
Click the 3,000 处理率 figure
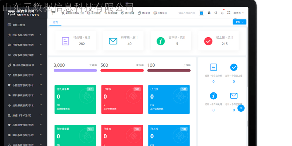[59, 65]
